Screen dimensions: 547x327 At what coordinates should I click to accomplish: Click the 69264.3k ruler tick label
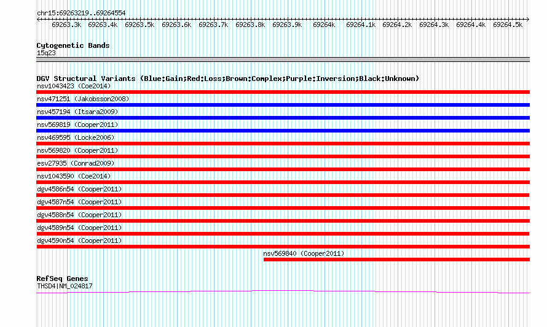[x=434, y=25]
